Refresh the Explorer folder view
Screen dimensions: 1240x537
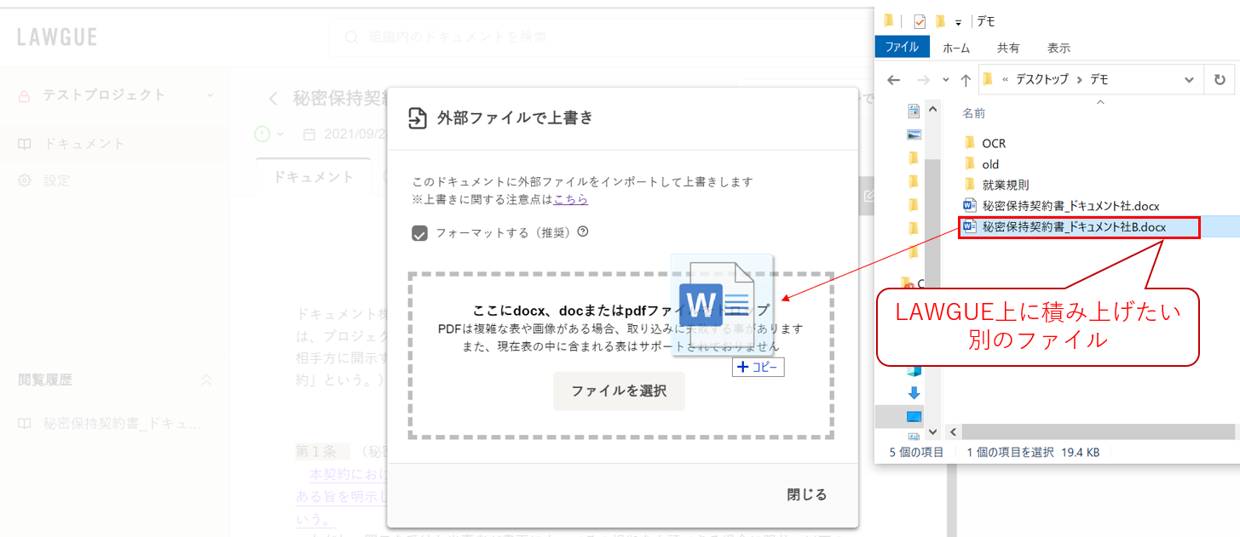coord(1220,79)
